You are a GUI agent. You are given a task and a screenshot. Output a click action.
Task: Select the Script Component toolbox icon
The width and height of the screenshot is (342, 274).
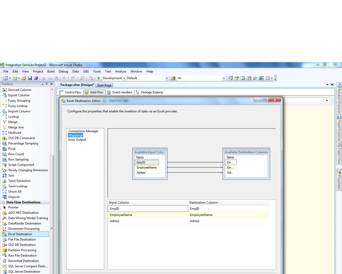click(5, 165)
